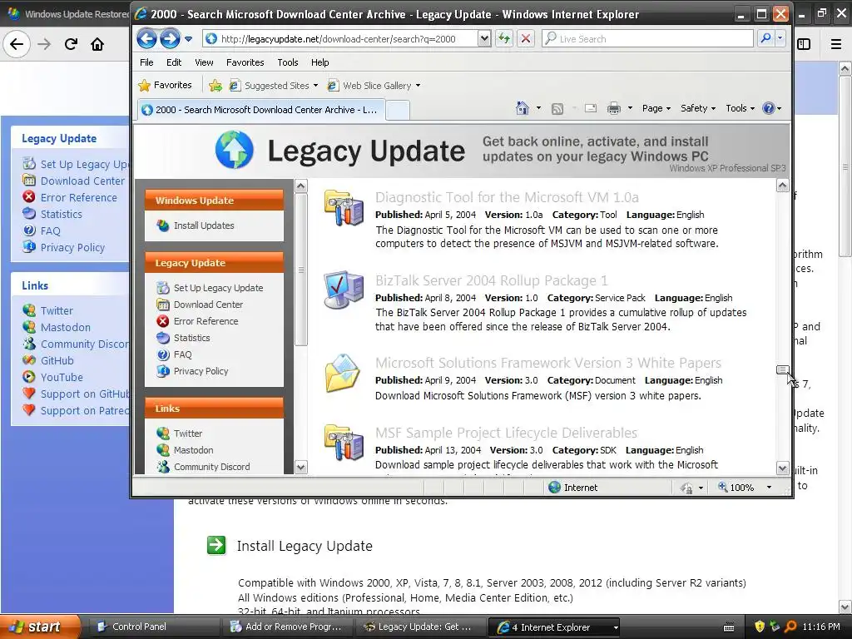Click the IE Back navigation button
Image resolution: width=852 pixels, height=639 pixels.
[x=146, y=38]
